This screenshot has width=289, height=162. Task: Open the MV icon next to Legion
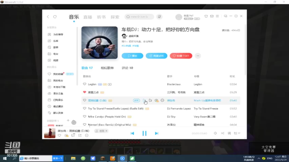110,84
